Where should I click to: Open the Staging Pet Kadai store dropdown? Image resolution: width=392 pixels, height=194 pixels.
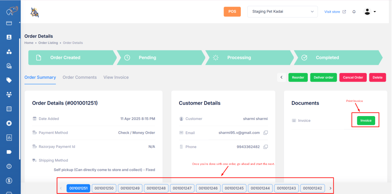coord(283,12)
